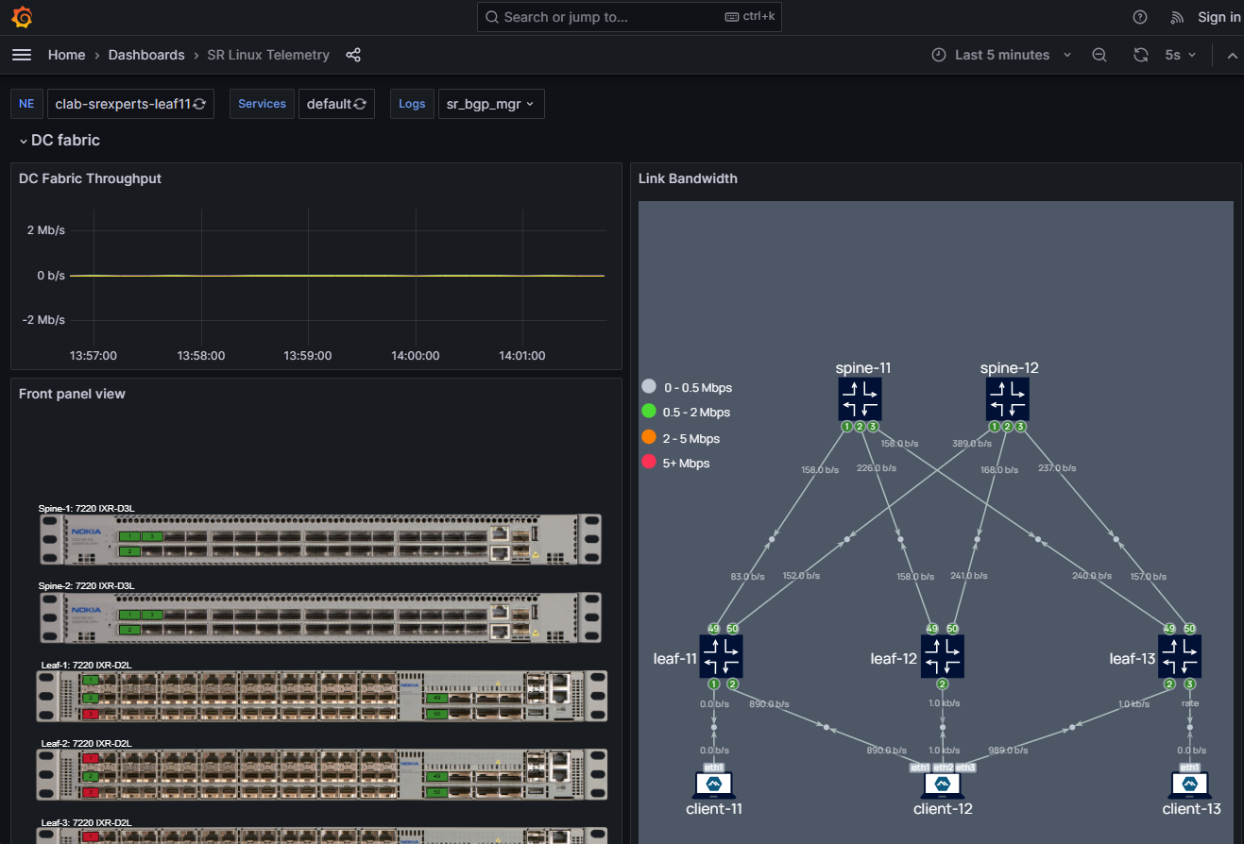
Task: Share the dashboard via share icon
Action: (x=353, y=55)
